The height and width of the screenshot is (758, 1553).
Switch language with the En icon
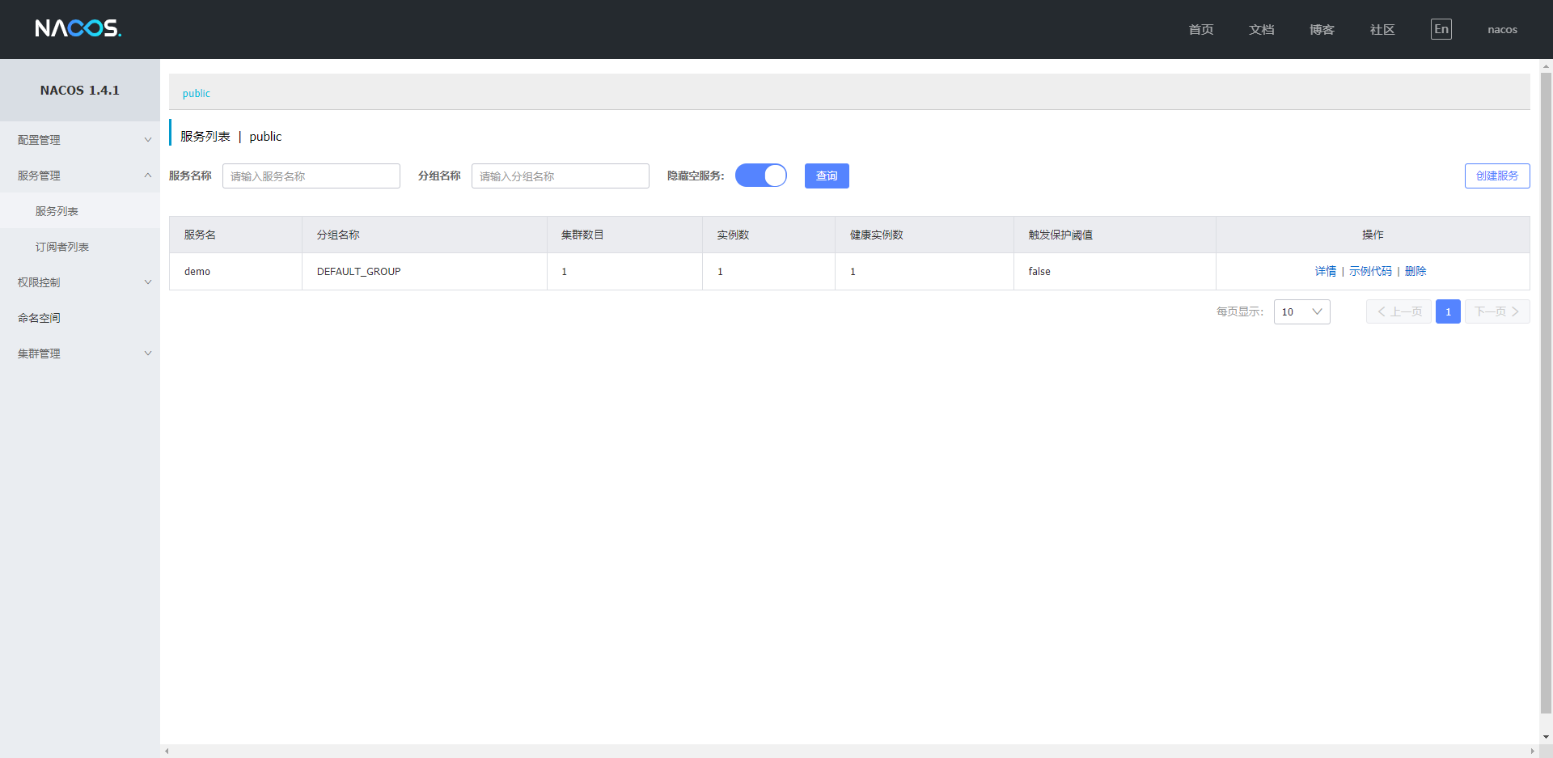point(1441,29)
